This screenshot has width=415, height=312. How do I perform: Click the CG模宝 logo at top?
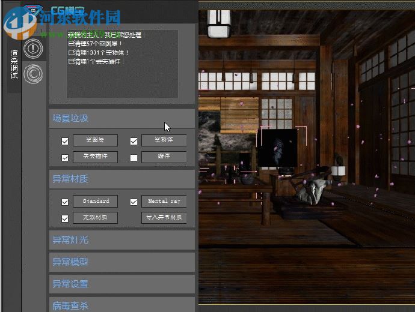coord(54,11)
